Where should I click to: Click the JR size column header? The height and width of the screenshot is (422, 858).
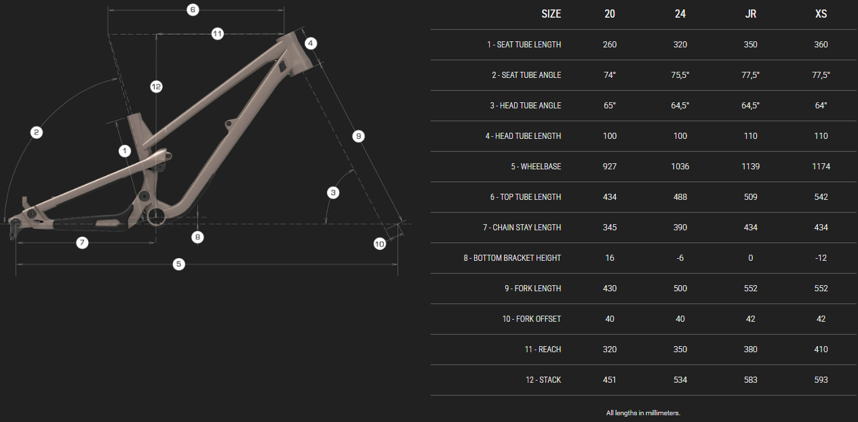coord(751,14)
